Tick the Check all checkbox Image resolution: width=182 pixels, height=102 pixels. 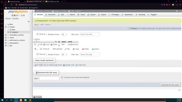click(x=41, y=49)
